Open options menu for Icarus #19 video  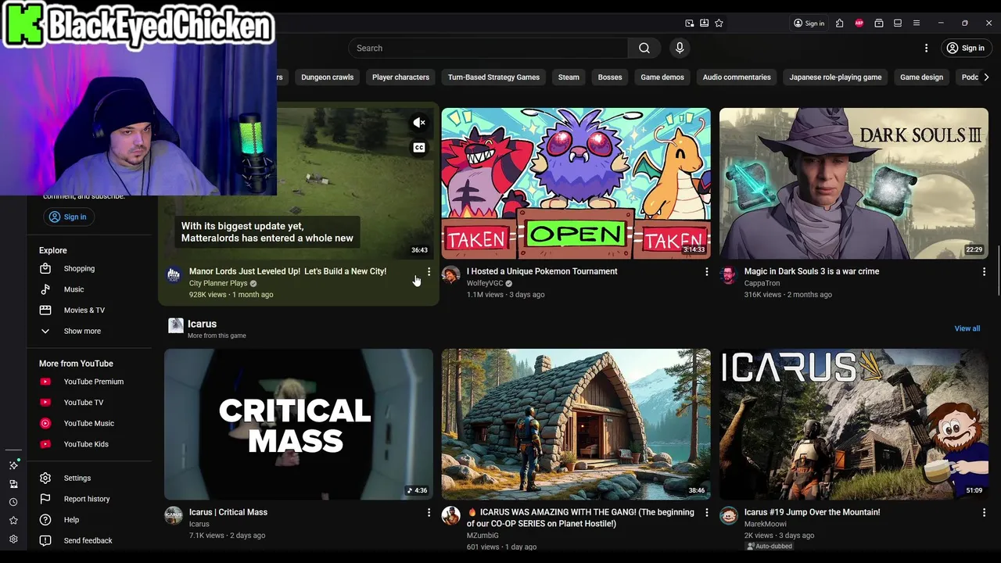tap(984, 512)
